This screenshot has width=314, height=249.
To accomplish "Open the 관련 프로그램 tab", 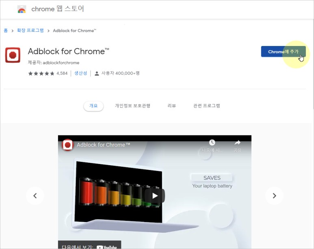I will tap(206, 106).
